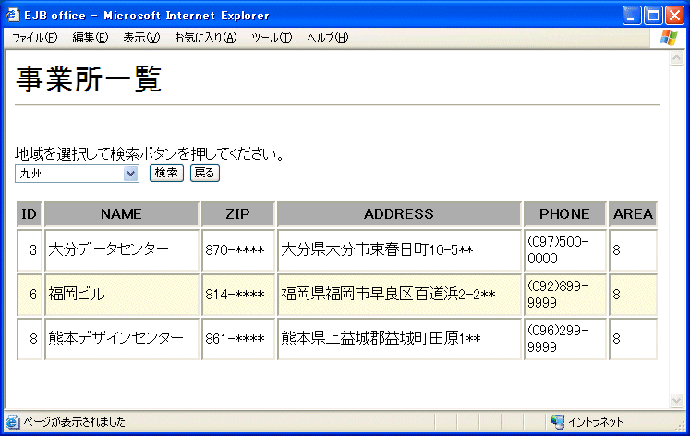This screenshot has width=690, height=436.
Task: Click the ADDRESS column header
Action: [x=399, y=213]
